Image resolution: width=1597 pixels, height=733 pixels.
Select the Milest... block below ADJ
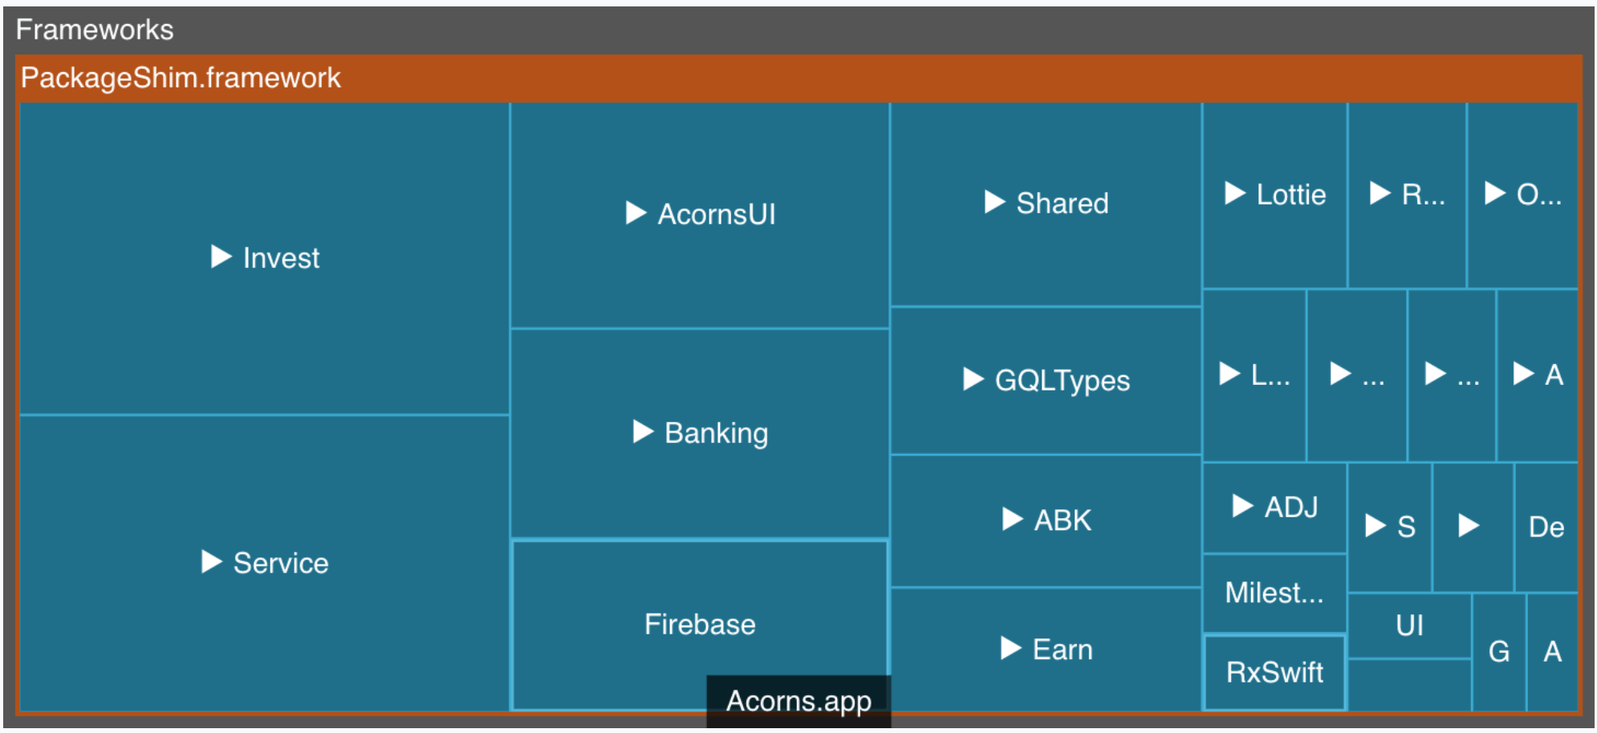coord(1274,592)
